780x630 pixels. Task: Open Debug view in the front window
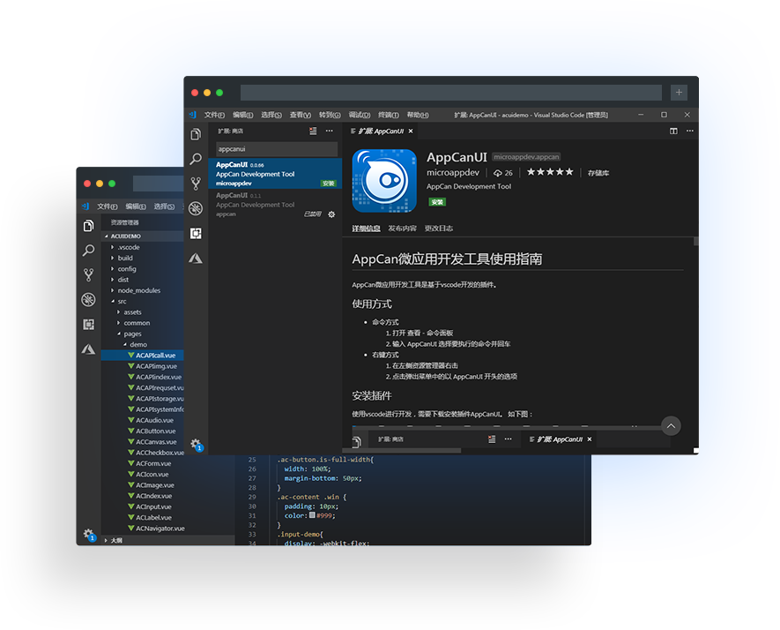coord(196,208)
